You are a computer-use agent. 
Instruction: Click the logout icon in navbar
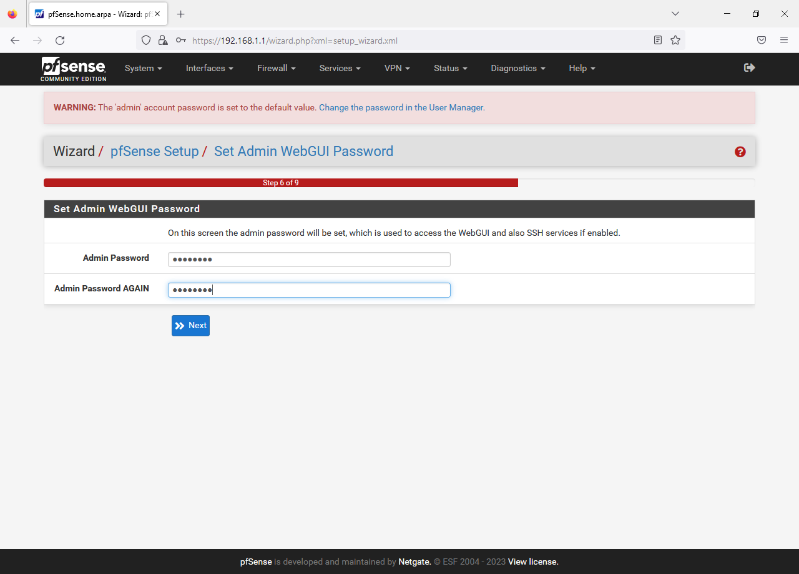point(750,67)
